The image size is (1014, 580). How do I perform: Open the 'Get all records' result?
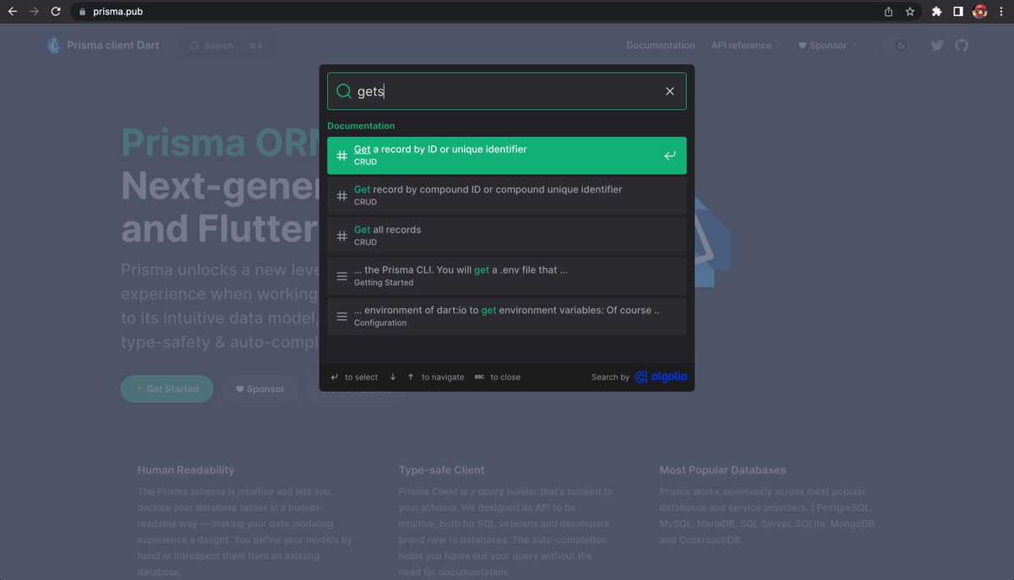(x=507, y=236)
